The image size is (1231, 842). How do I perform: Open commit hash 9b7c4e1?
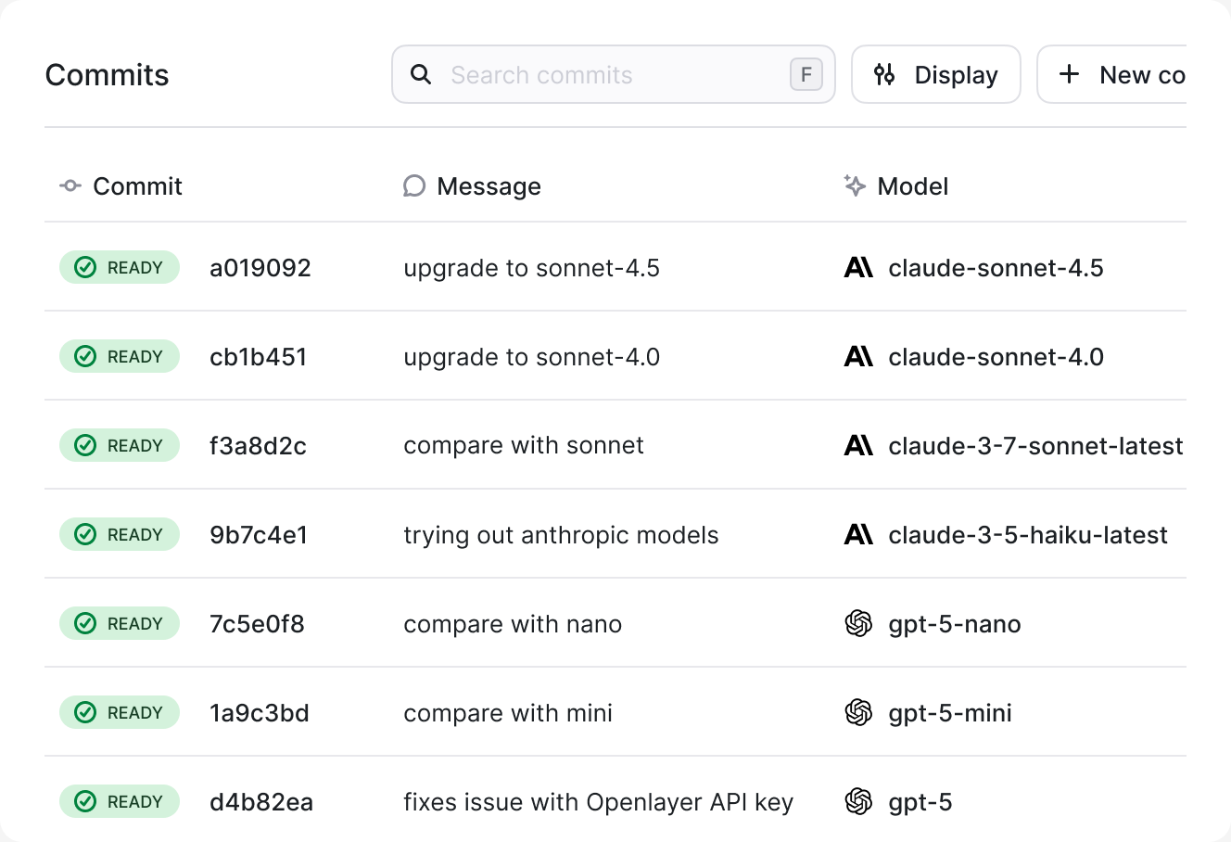coord(259,535)
